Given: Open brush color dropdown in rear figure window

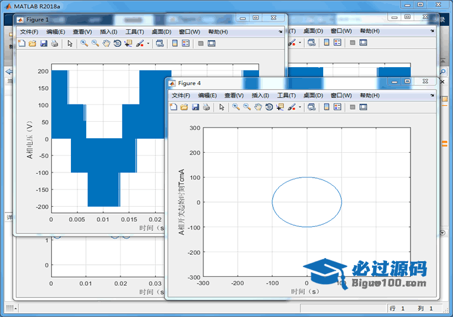Looking at the screenshot, I should pos(300,42).
